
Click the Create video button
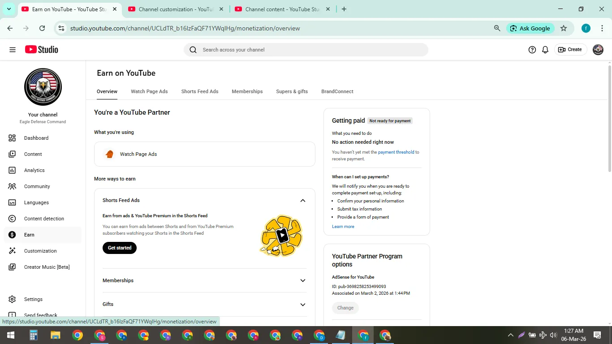(x=570, y=50)
